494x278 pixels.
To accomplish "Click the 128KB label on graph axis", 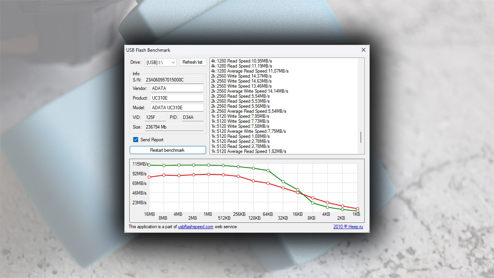I will [254, 218].
